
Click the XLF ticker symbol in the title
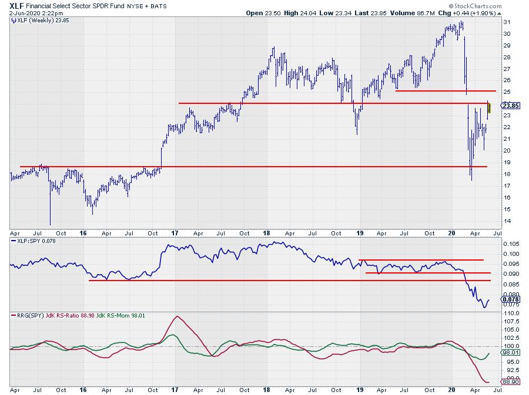pyautogui.click(x=17, y=6)
